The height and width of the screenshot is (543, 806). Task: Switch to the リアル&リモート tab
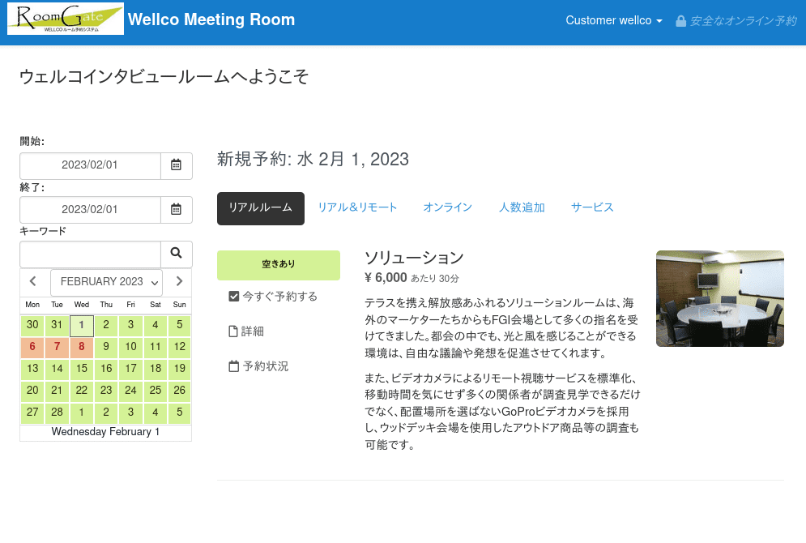tap(357, 207)
